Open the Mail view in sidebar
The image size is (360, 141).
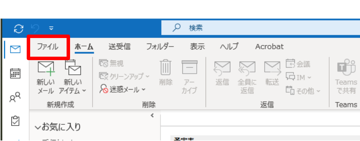coord(15,50)
